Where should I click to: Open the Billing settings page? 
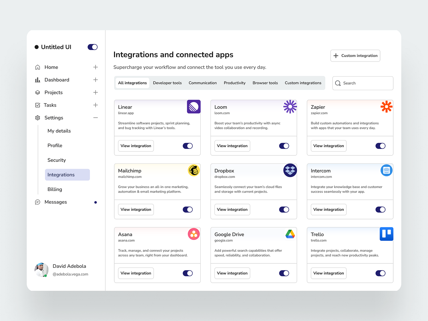pyautogui.click(x=55, y=189)
